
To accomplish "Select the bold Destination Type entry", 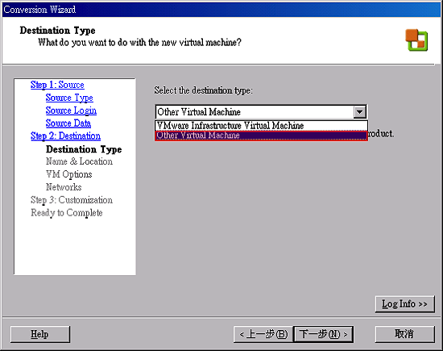I will (84, 149).
